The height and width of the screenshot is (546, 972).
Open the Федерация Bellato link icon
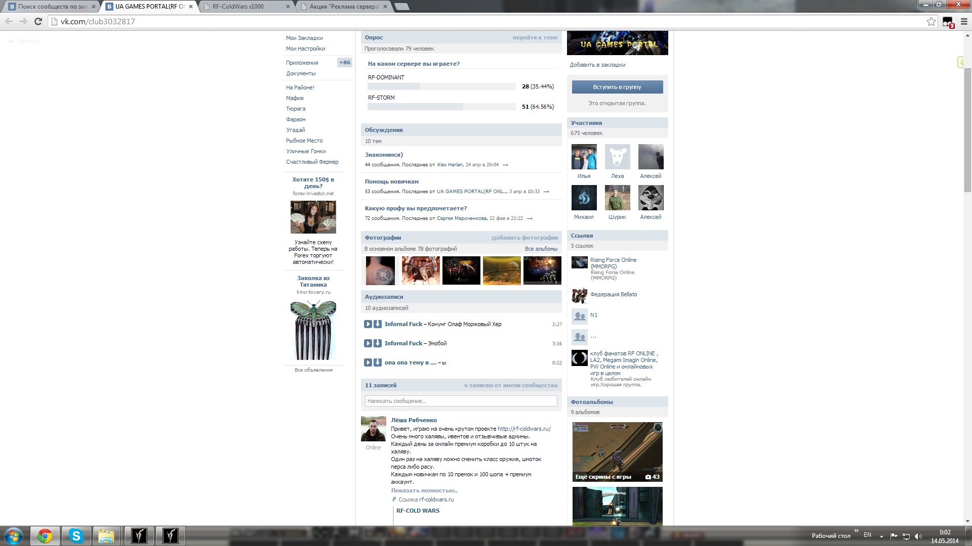[580, 295]
